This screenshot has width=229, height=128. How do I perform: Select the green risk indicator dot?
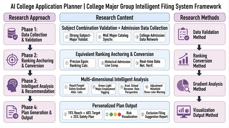click(x=111, y=115)
